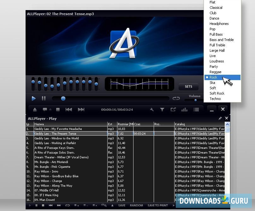Select the Full Bass preset
Viewport: 255px width, 211px height.
click(x=222, y=34)
